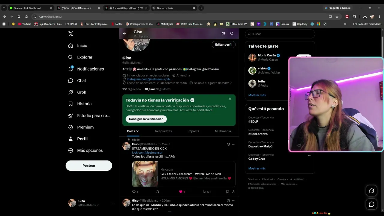Viewport: 384px width, 216px height.
Task: Click the Grok icon in the profile header
Action: pyautogui.click(x=223, y=34)
